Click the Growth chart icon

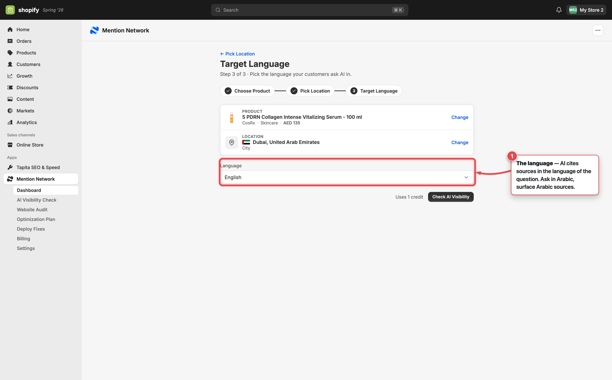click(x=10, y=76)
